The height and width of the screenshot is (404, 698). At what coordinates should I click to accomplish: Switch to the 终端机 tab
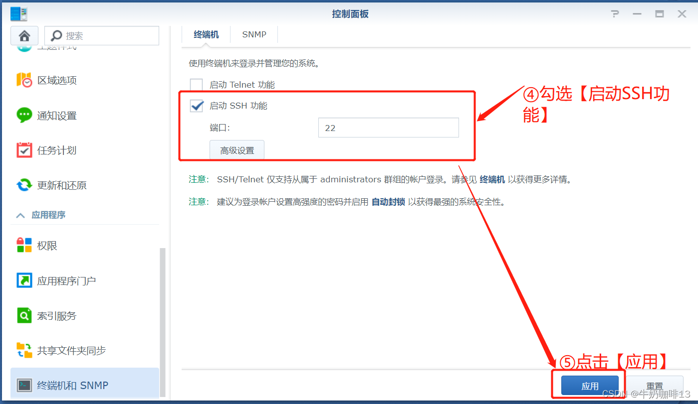click(206, 34)
